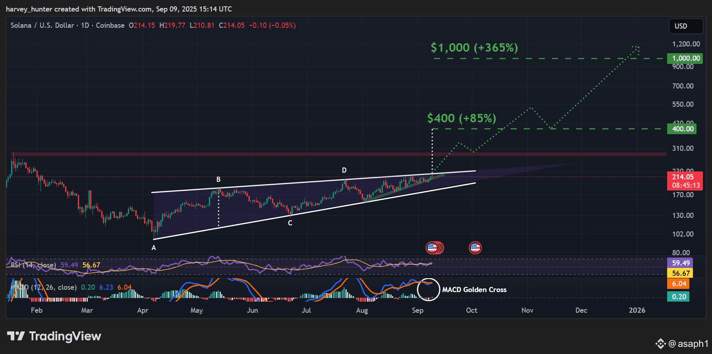Select the $400 (+85%) target text
Image resolution: width=712 pixels, height=354 pixels.
461,118
